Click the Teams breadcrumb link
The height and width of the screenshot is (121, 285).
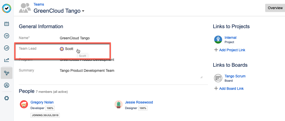click(39, 4)
